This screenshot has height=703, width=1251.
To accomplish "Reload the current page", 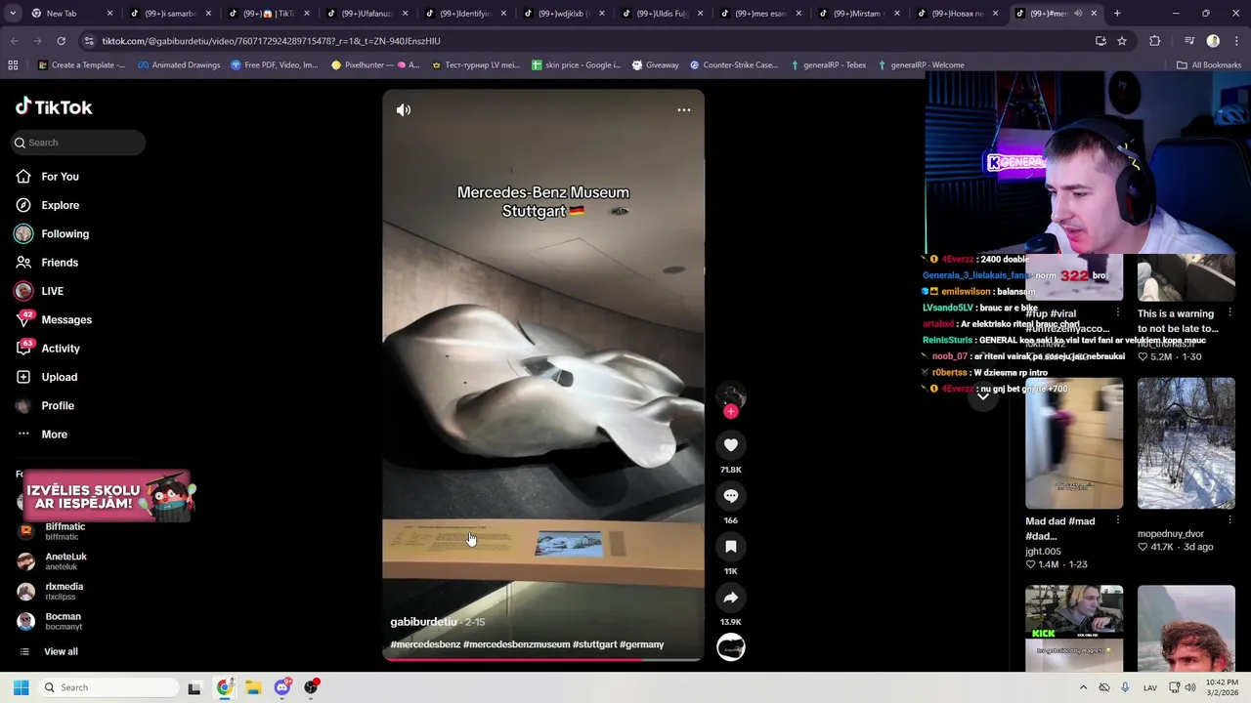I will tap(61, 41).
